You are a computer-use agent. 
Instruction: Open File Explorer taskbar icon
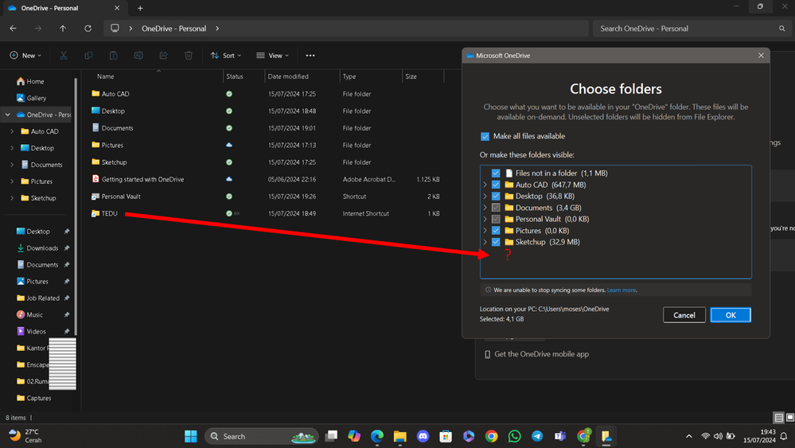[400, 436]
